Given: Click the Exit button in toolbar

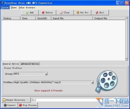Looking at the screenshot, I should [x=100, y=12].
